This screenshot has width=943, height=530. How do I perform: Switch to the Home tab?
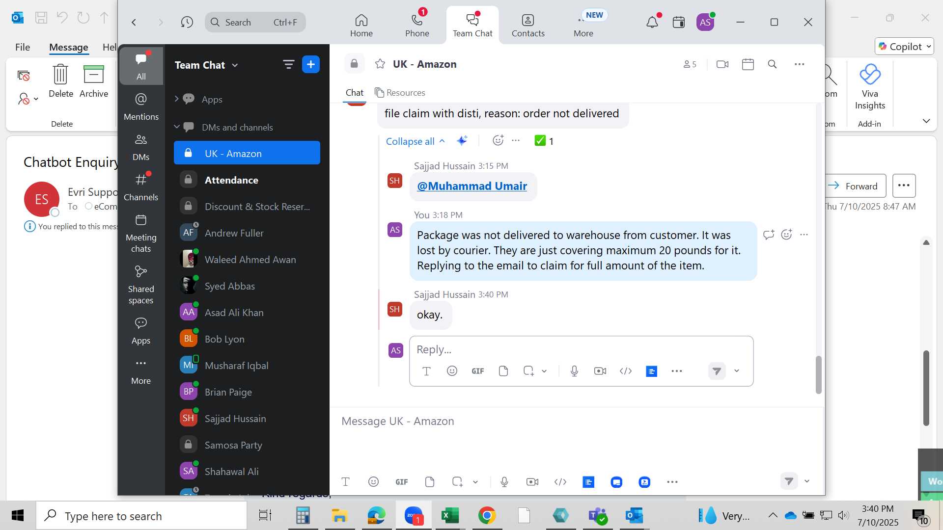click(361, 26)
